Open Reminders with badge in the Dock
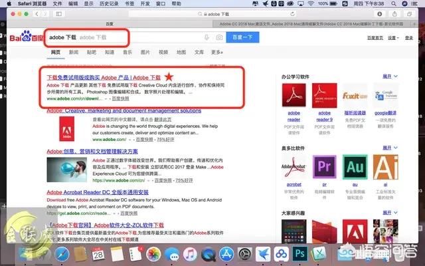This screenshot has width=425, height=266. coord(135,255)
